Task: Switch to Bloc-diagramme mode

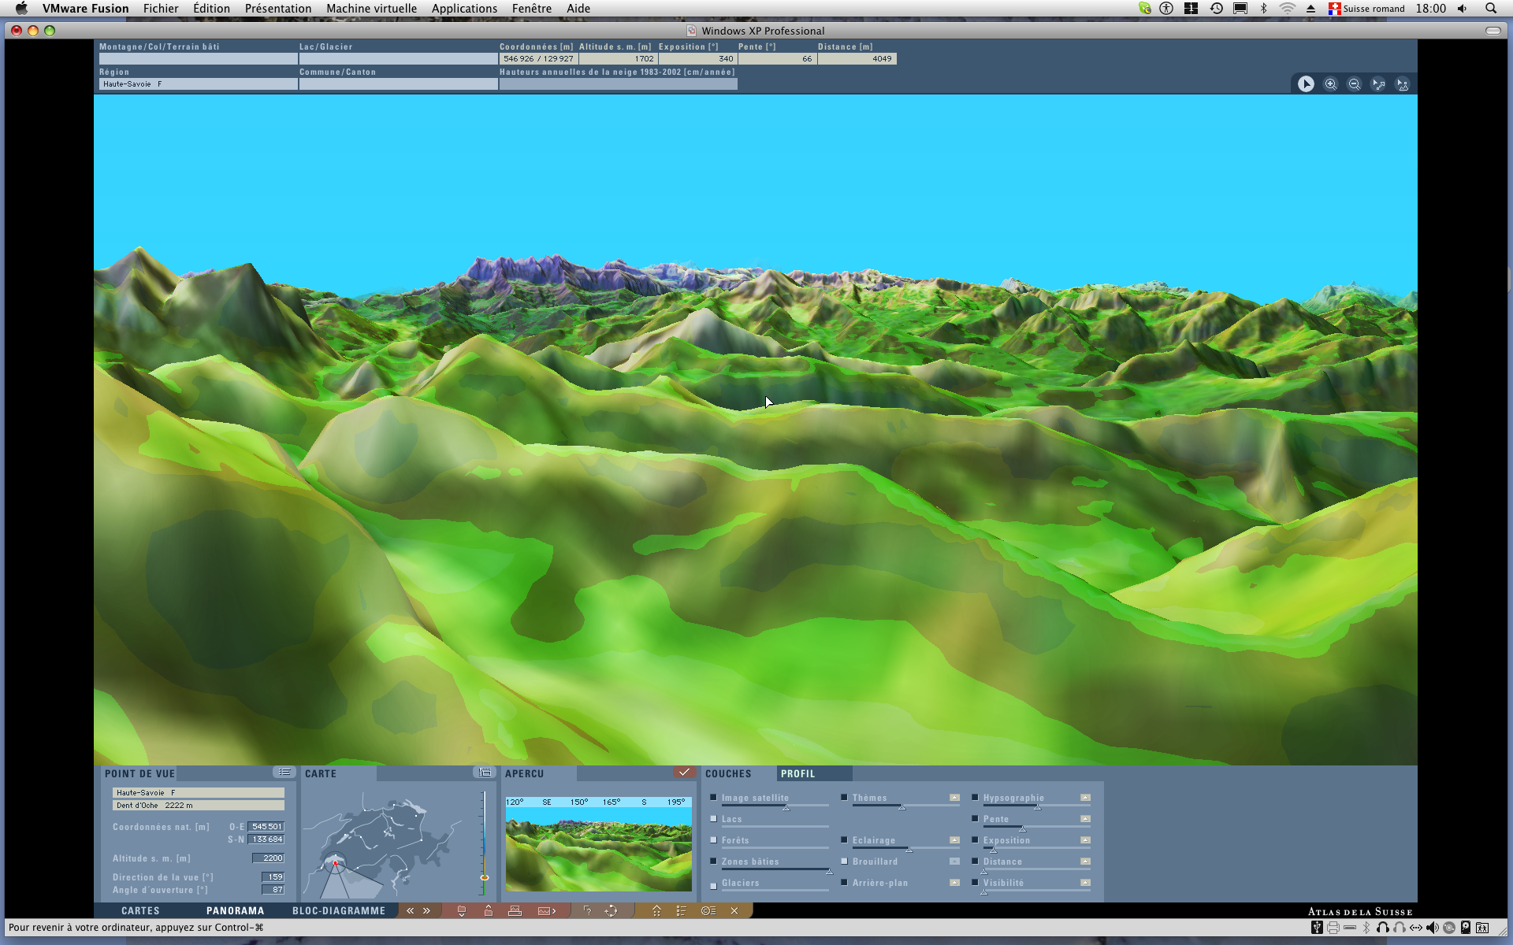Action: tap(339, 911)
